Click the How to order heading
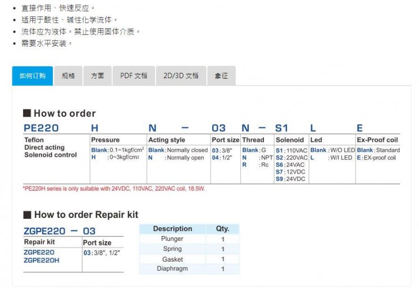 click(x=64, y=113)
